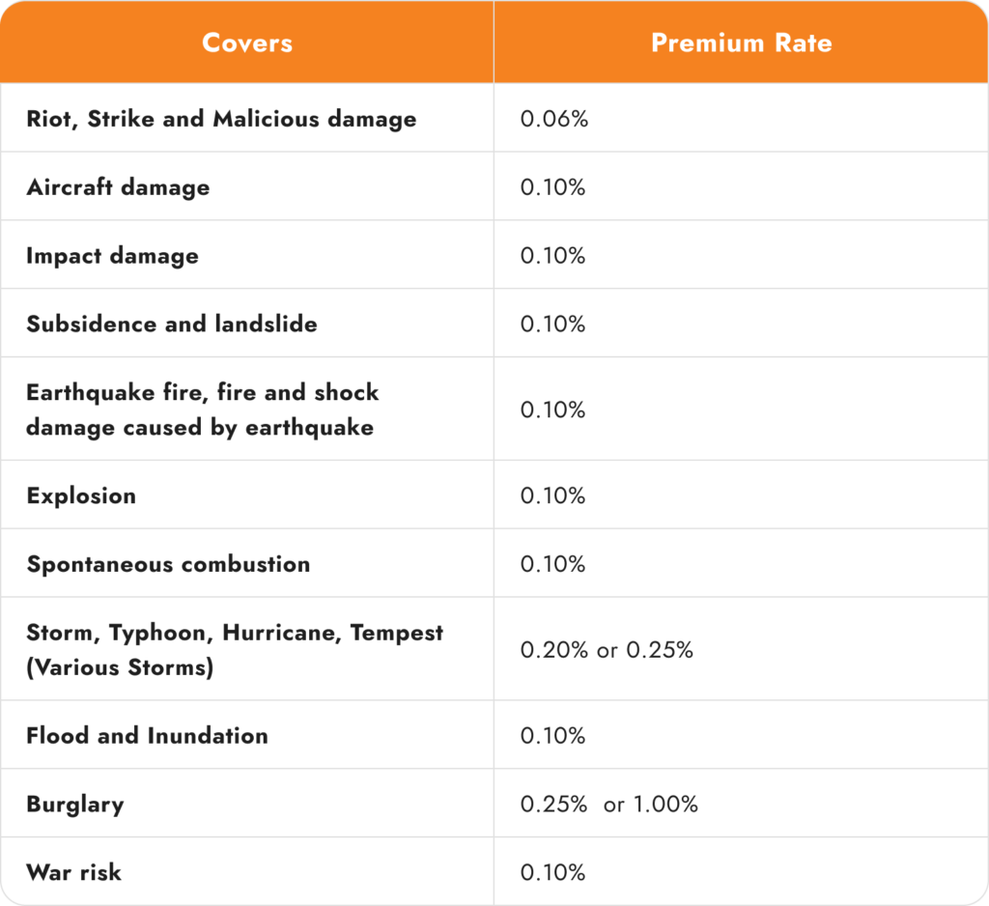Screen dimensions: 989x906
Task: Select the Explosion cover label
Action: 81,495
